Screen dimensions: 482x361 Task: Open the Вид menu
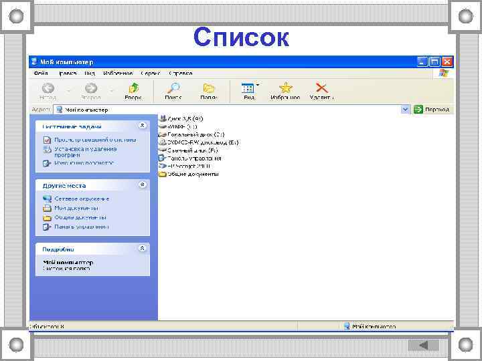click(90, 74)
